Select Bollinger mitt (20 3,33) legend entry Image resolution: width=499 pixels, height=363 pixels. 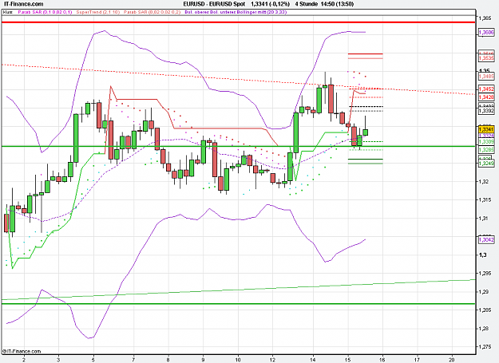262,12
